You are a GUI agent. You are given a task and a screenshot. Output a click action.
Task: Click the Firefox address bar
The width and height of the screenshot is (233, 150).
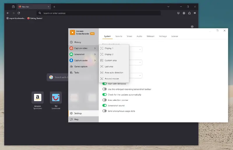pos(99,13)
